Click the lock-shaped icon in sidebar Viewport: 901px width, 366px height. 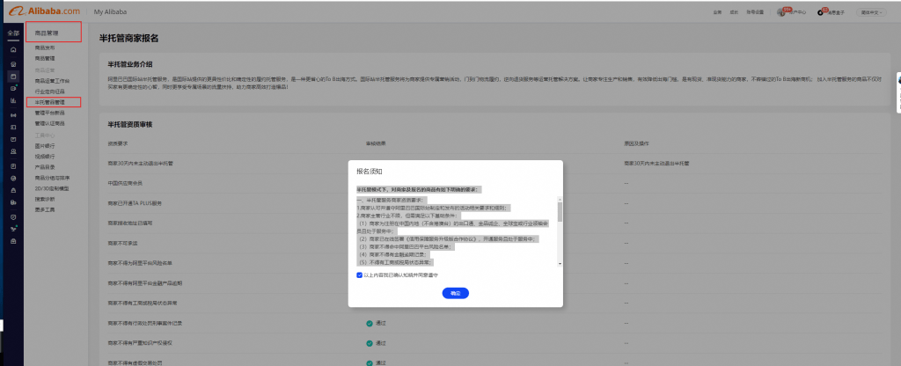point(12,190)
